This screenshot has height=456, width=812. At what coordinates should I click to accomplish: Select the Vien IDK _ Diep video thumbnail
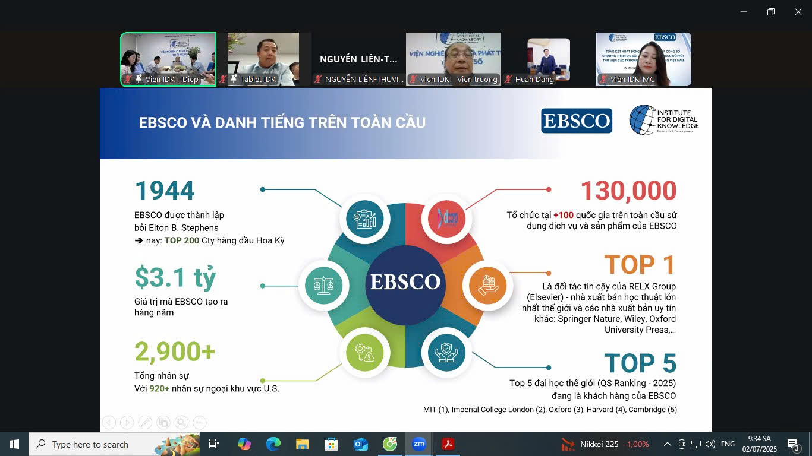pyautogui.click(x=168, y=59)
